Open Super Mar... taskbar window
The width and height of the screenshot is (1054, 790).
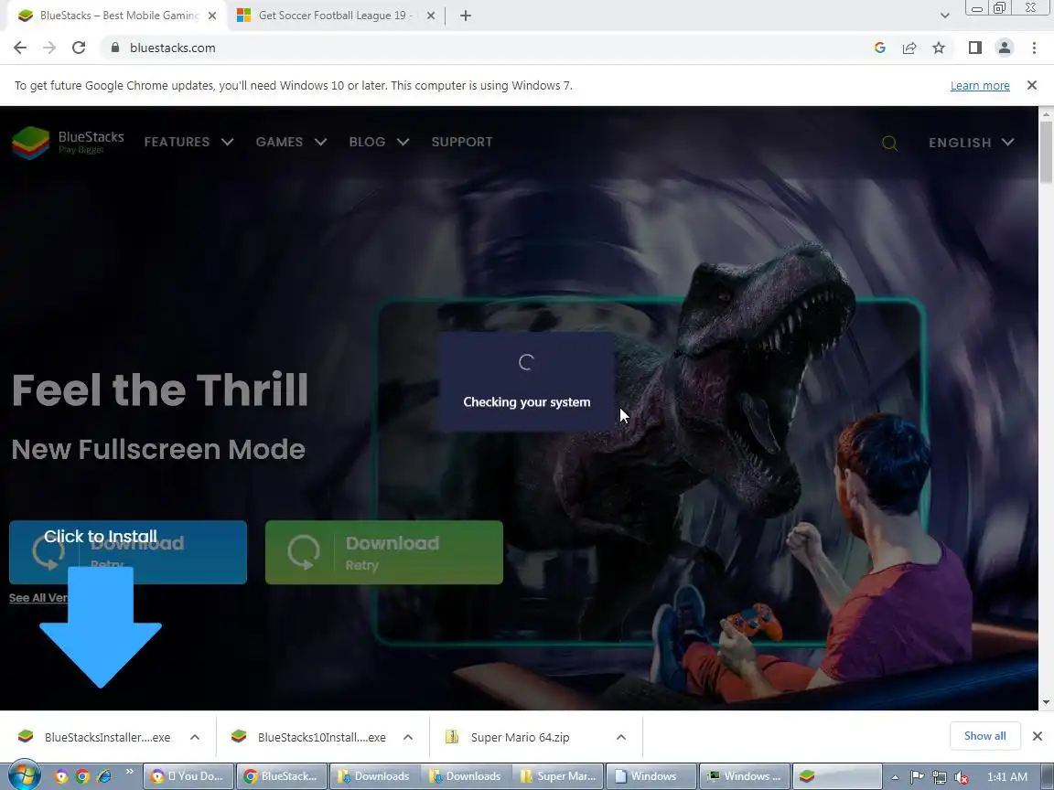pyautogui.click(x=559, y=776)
